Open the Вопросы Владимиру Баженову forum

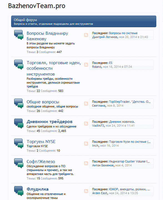click(x=47, y=36)
